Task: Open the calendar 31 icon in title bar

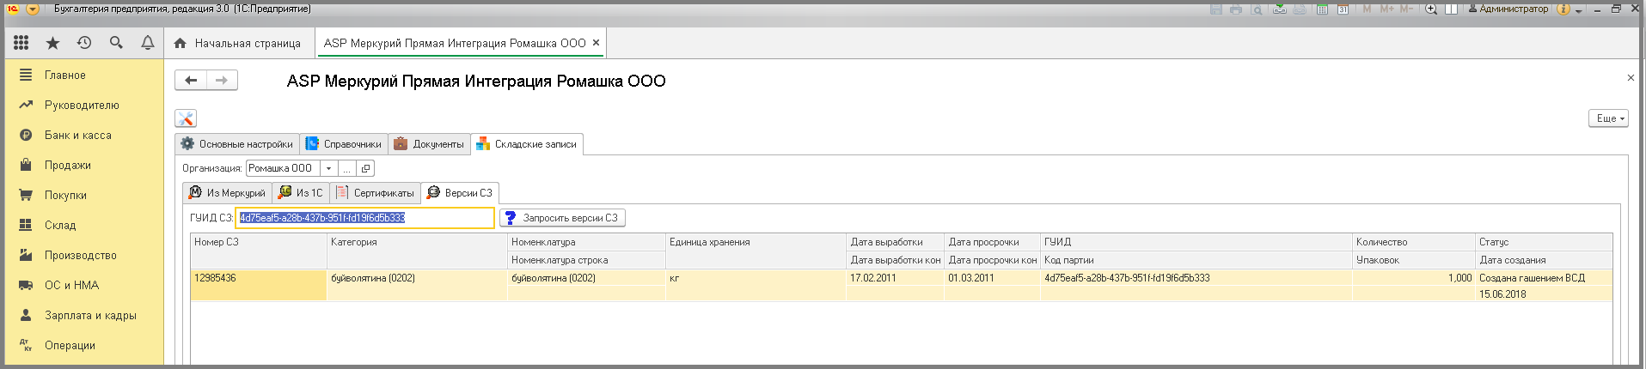Action: click(x=1343, y=9)
